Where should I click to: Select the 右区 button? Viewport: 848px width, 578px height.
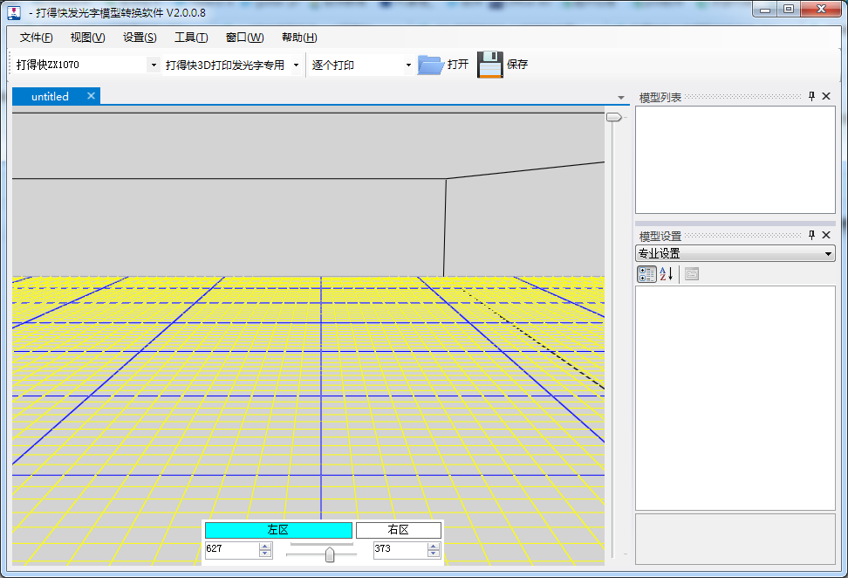coord(399,530)
